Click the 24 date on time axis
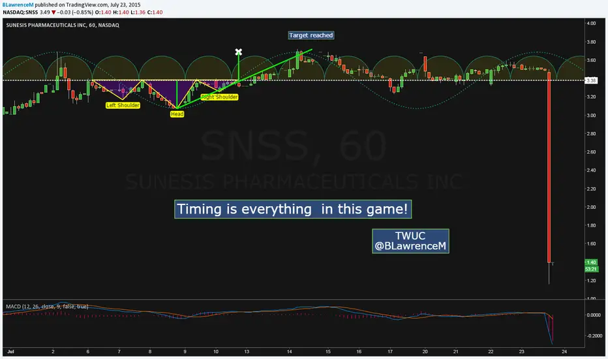Image resolution: width=608 pixels, height=359 pixels. pos(564,352)
